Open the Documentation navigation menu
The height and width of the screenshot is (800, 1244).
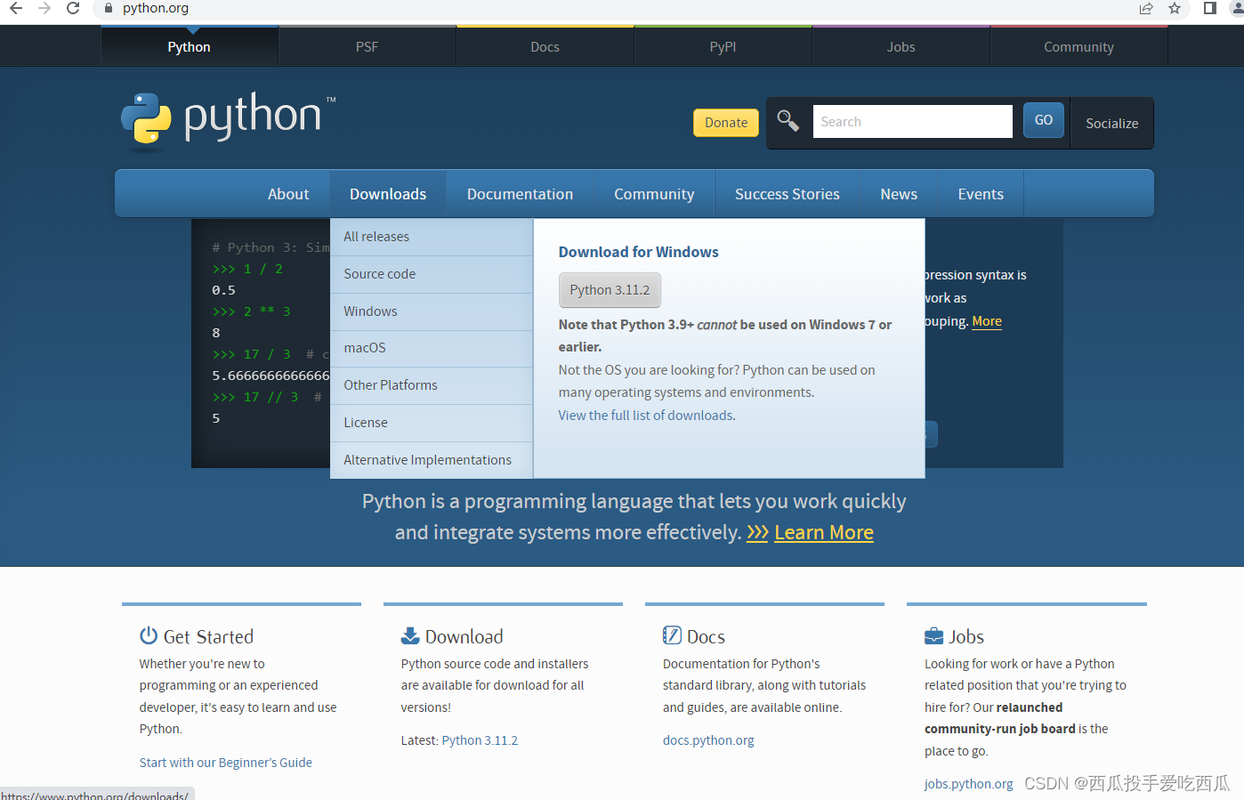pyautogui.click(x=521, y=194)
